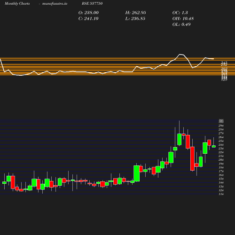Click the 164 price axis label
235x235 pixels.
[x=221, y=175]
